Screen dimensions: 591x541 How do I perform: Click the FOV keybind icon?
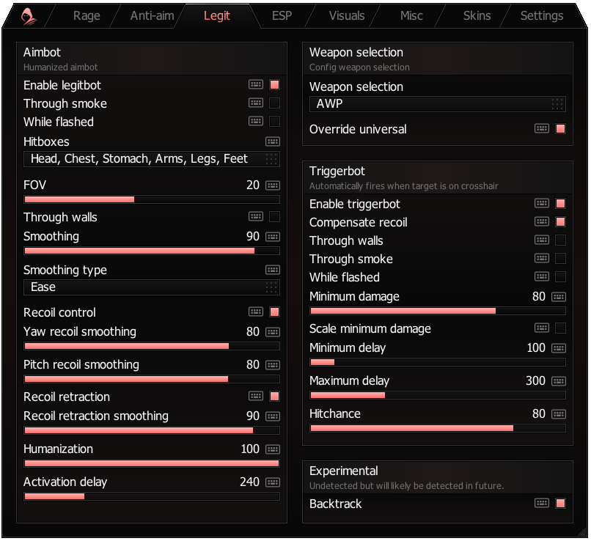[272, 185]
